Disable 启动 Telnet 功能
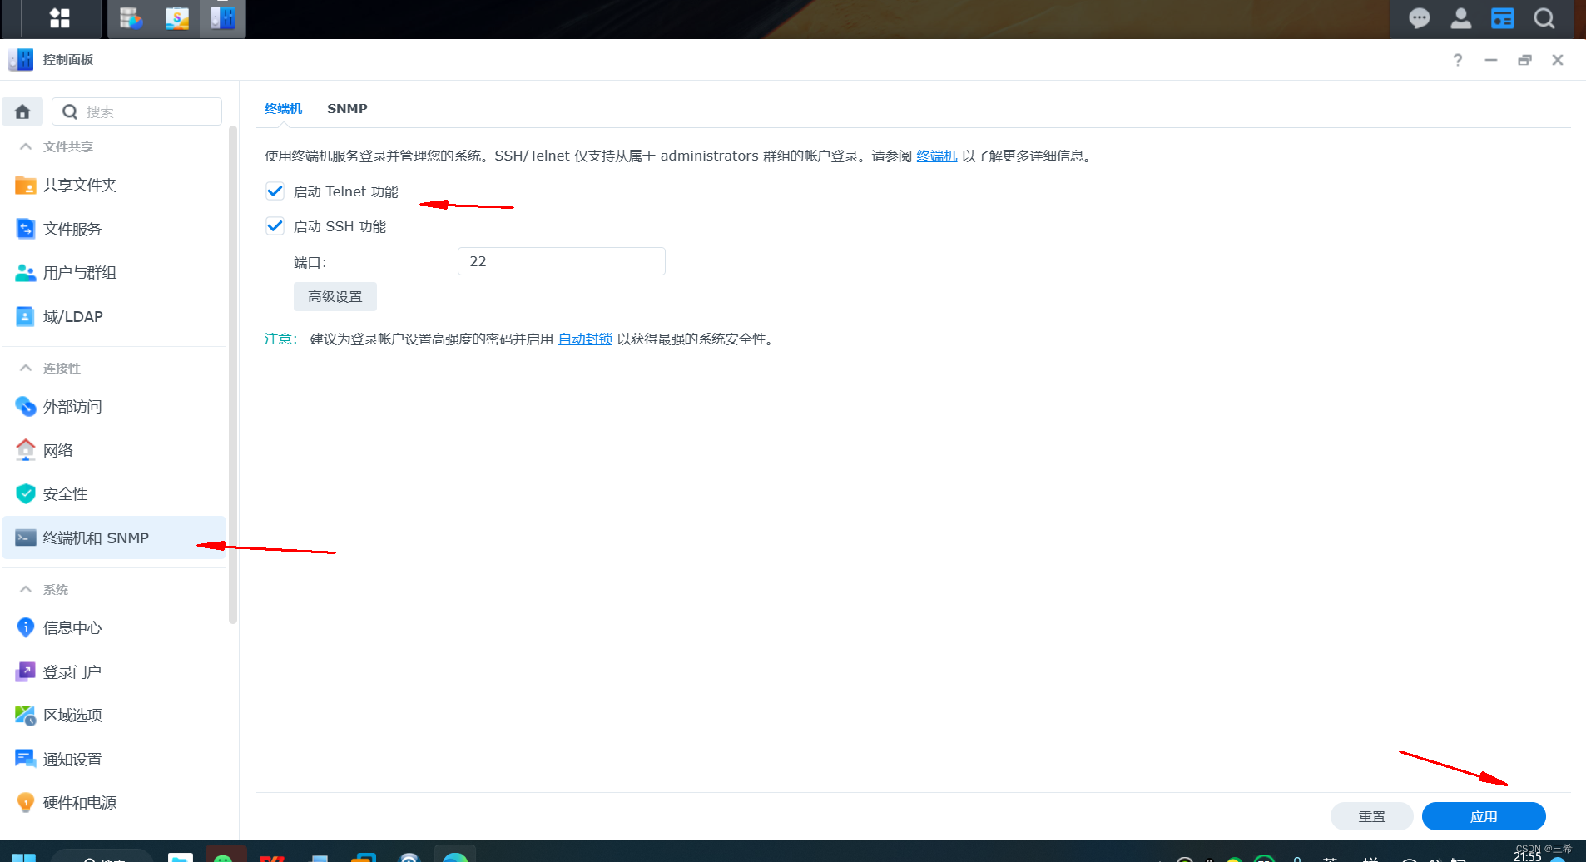 click(x=275, y=191)
